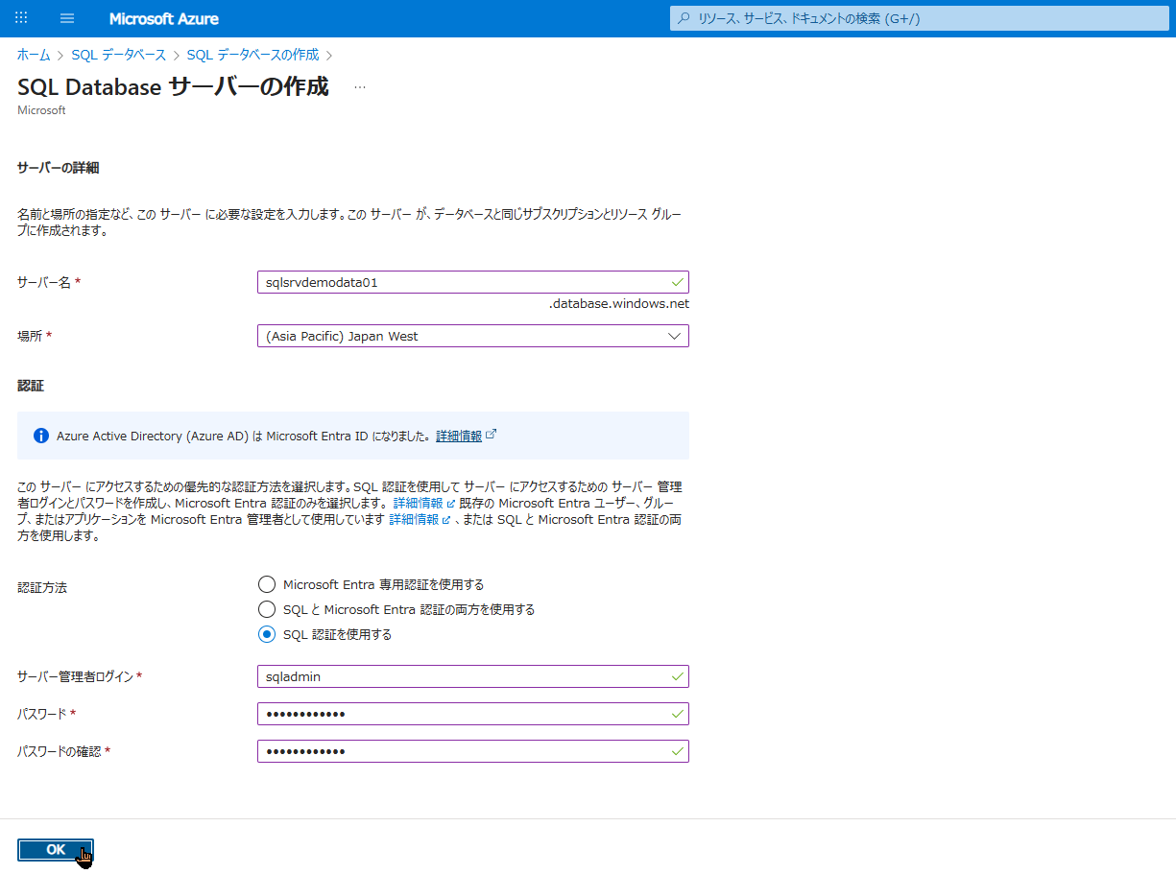
Task: Return to SQL データベースの作成 breadcrumb
Action: click(252, 55)
